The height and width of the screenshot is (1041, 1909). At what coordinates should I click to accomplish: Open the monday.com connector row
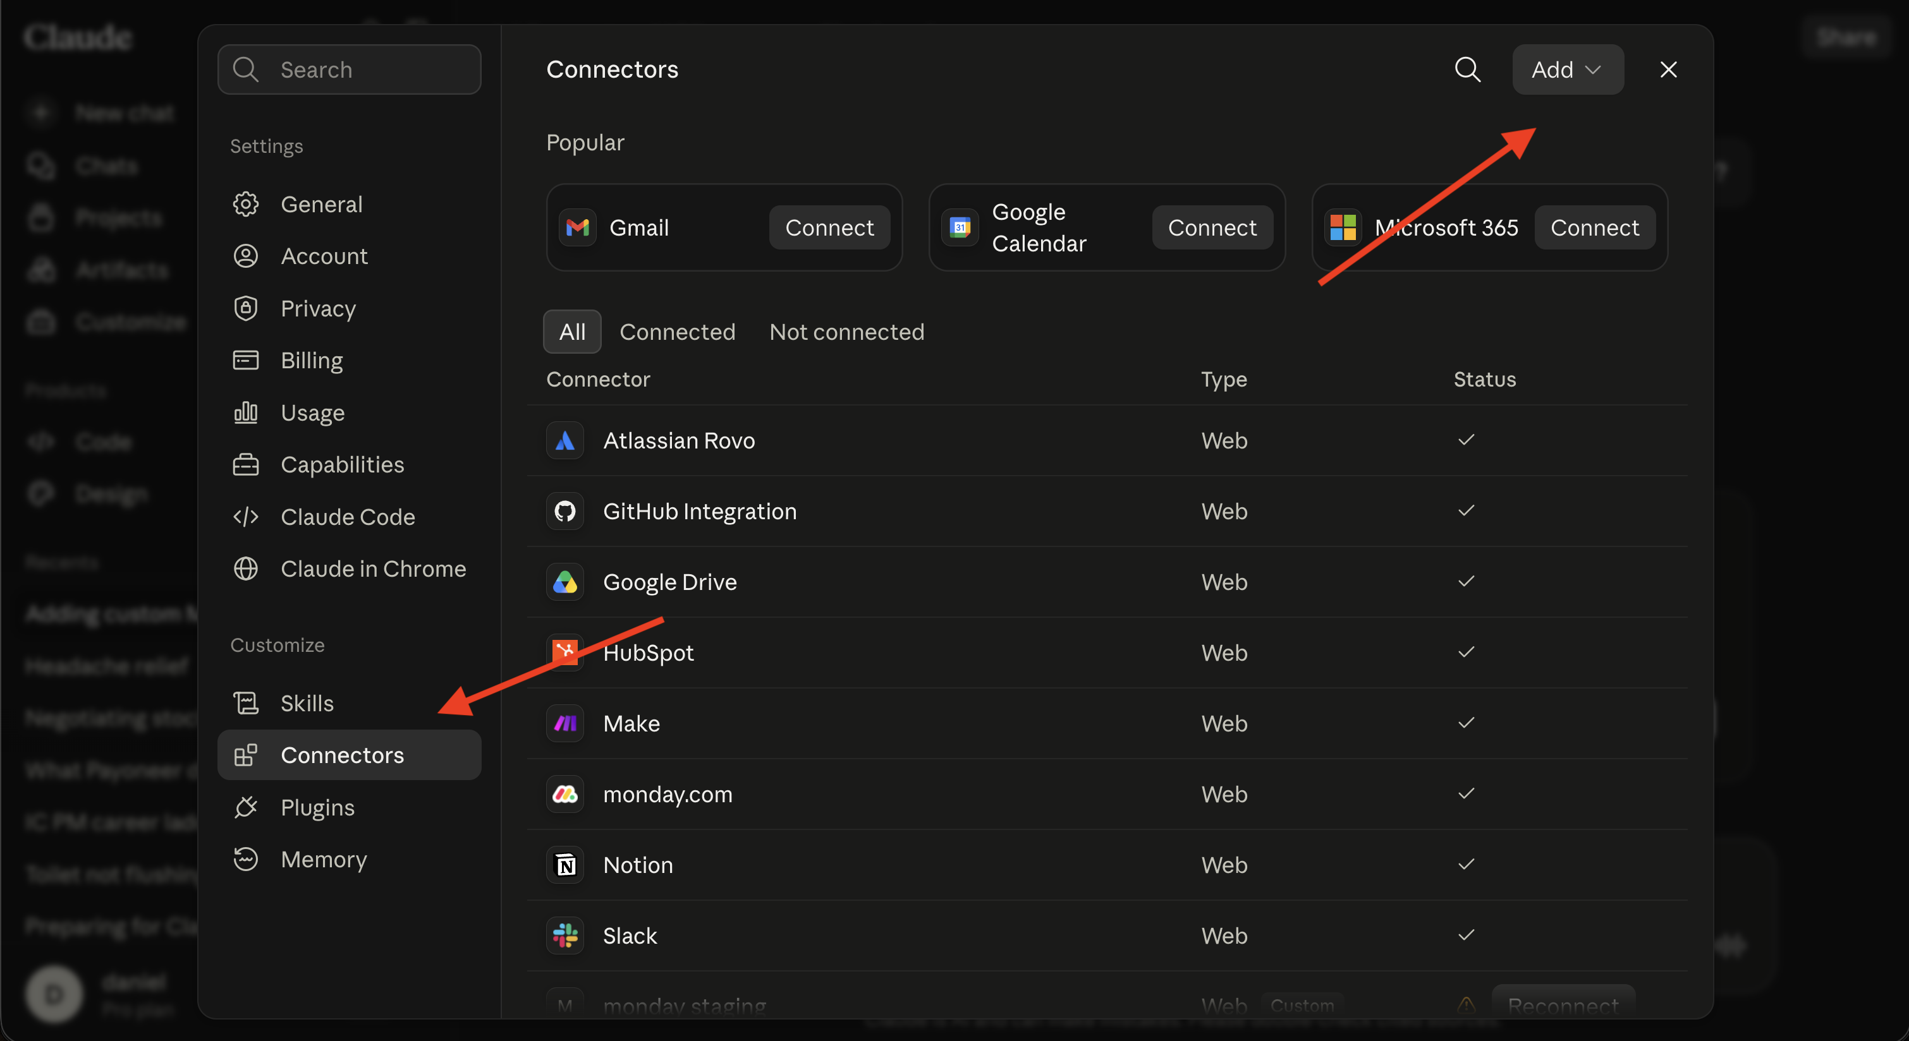point(1107,794)
